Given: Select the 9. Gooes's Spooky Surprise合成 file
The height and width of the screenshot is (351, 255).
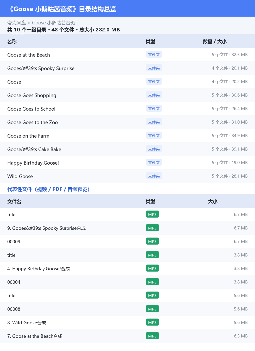Looking at the screenshot, I should (47, 228).
